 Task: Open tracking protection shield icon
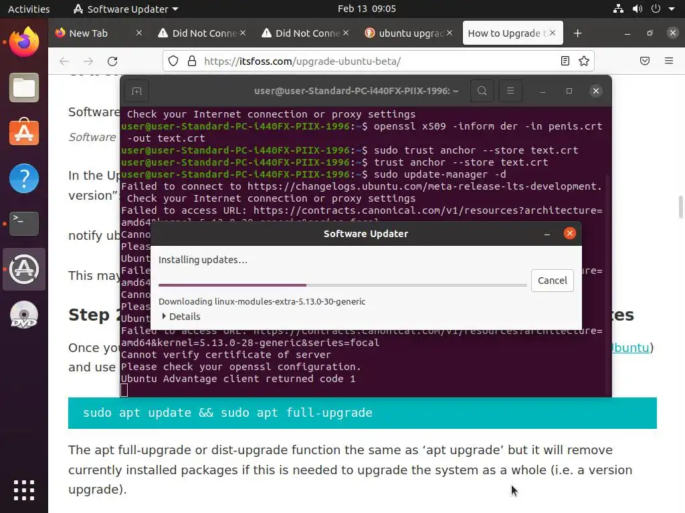[173, 61]
